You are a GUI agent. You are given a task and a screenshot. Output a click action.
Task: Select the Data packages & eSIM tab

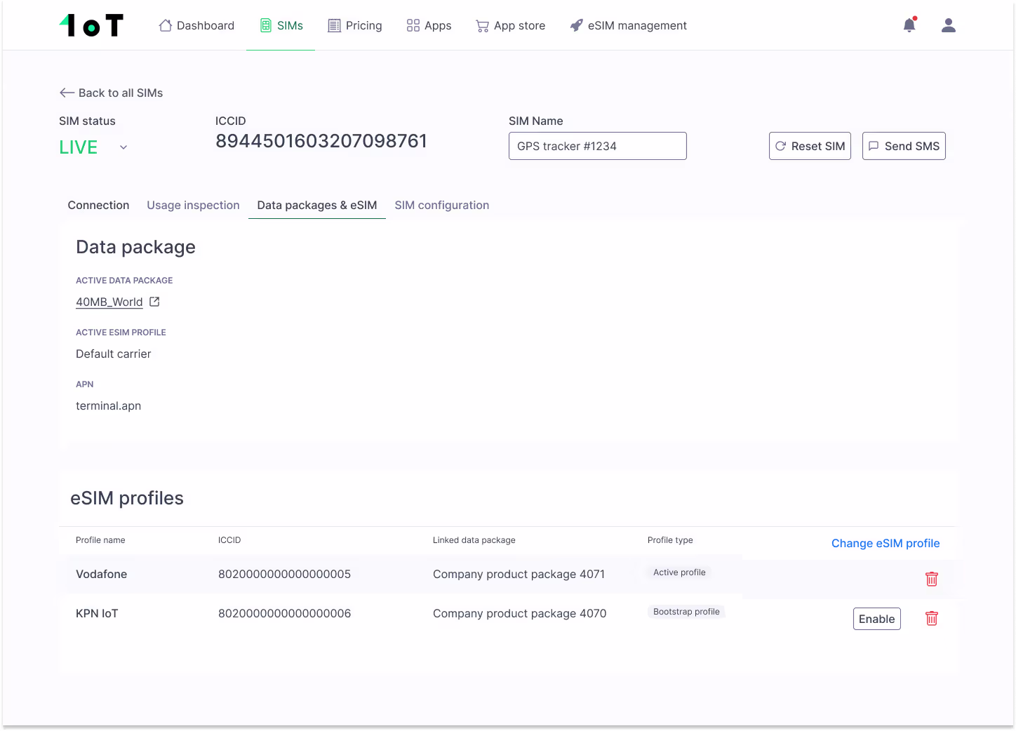(317, 205)
